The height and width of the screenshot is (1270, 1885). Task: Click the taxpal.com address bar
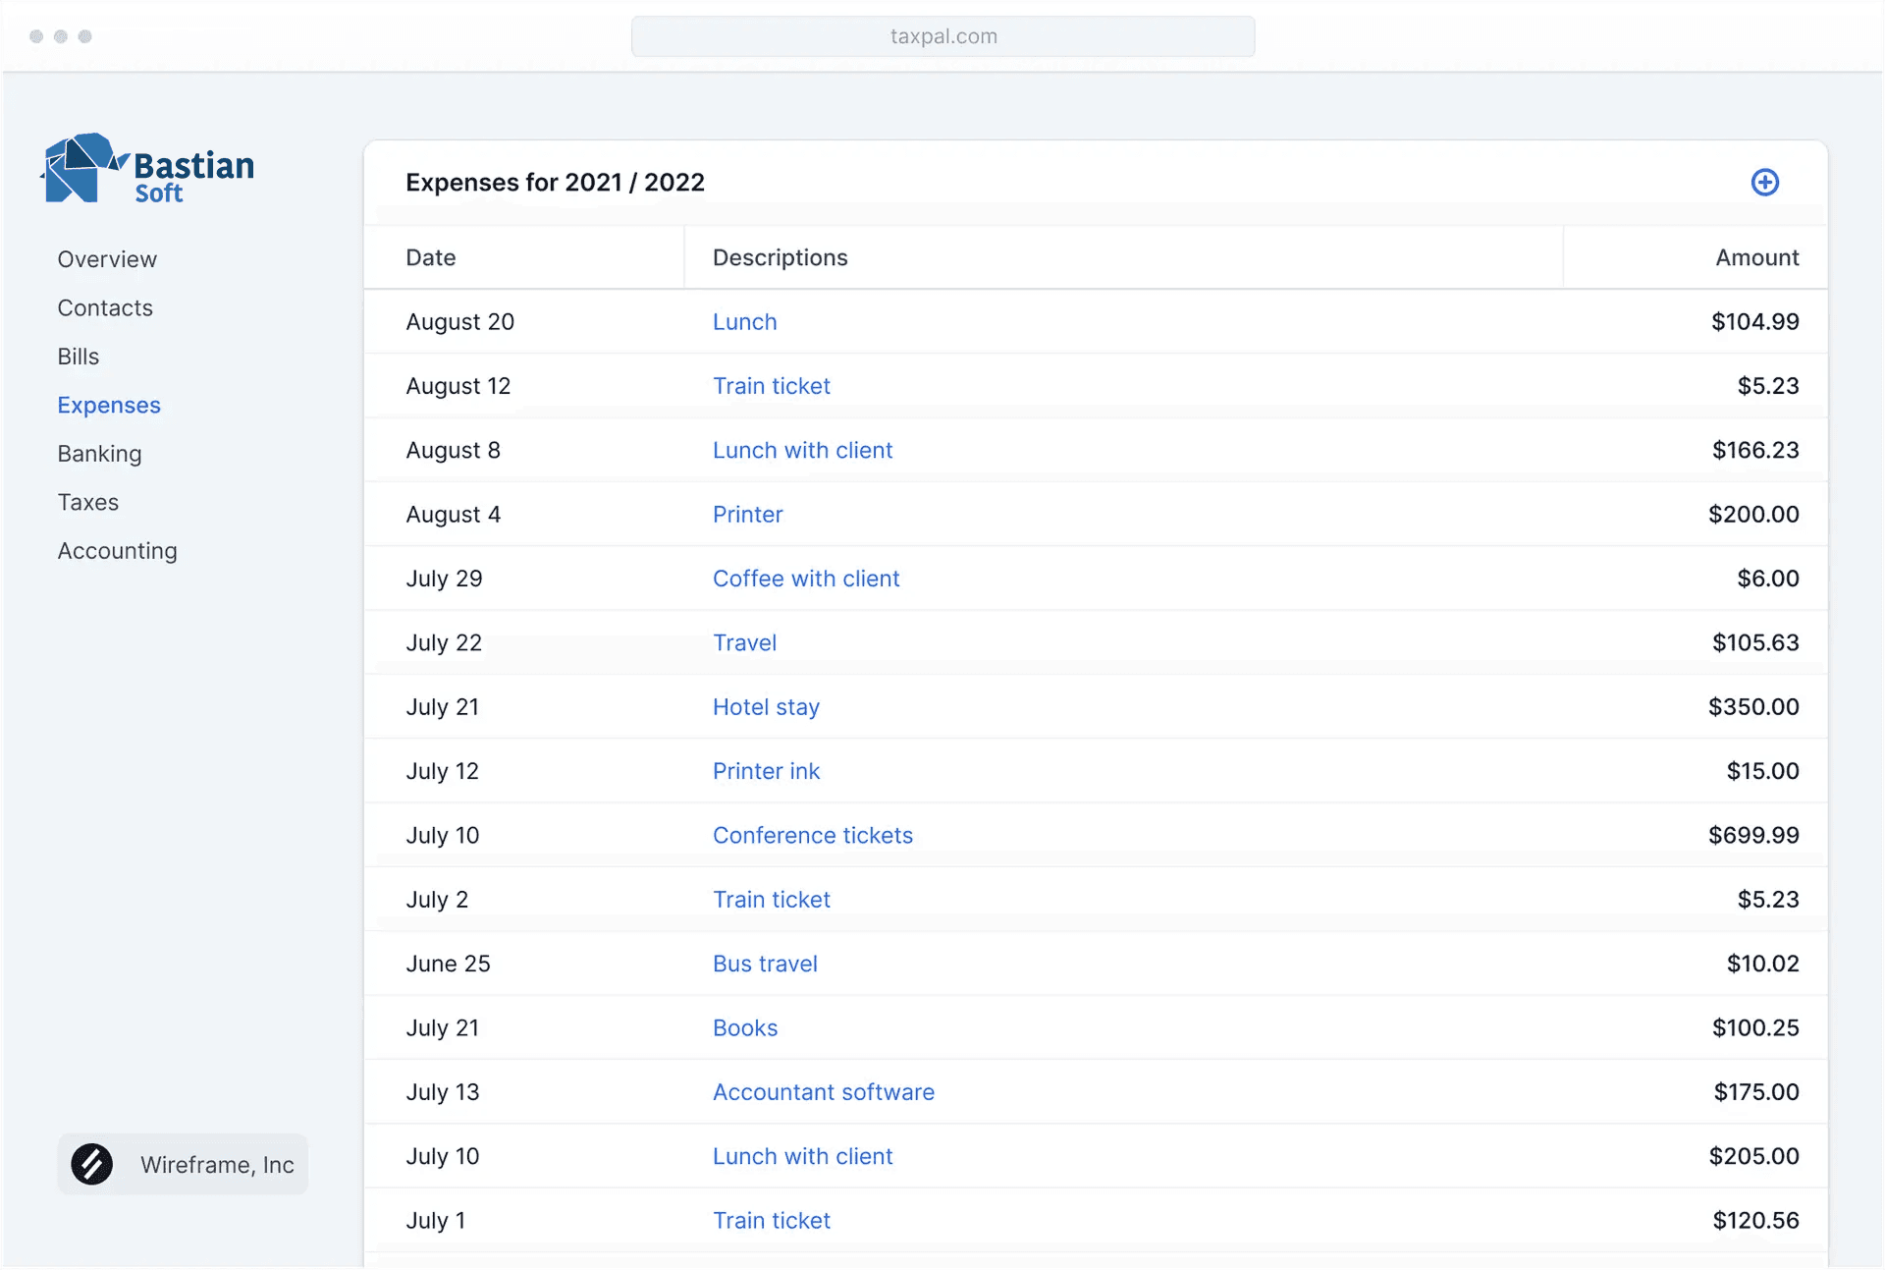(x=942, y=36)
